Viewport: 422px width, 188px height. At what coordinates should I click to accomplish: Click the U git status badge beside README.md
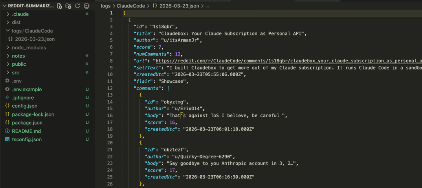coord(87,131)
